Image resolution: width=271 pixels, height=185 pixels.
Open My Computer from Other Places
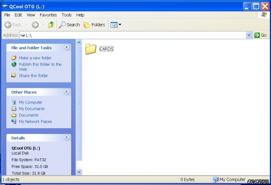coord(30,102)
